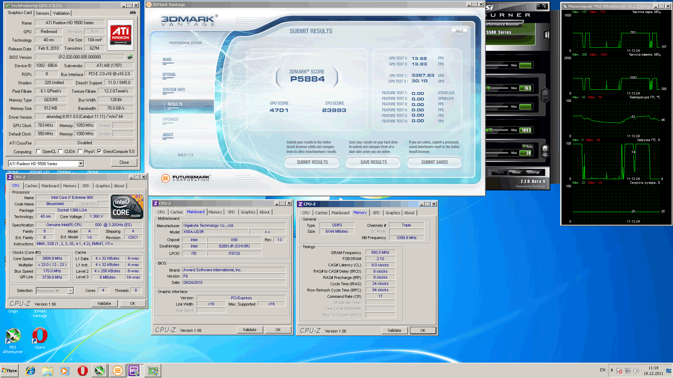Click the Afterburner User Define gear icon
The image size is (673, 378).
coord(545,150)
